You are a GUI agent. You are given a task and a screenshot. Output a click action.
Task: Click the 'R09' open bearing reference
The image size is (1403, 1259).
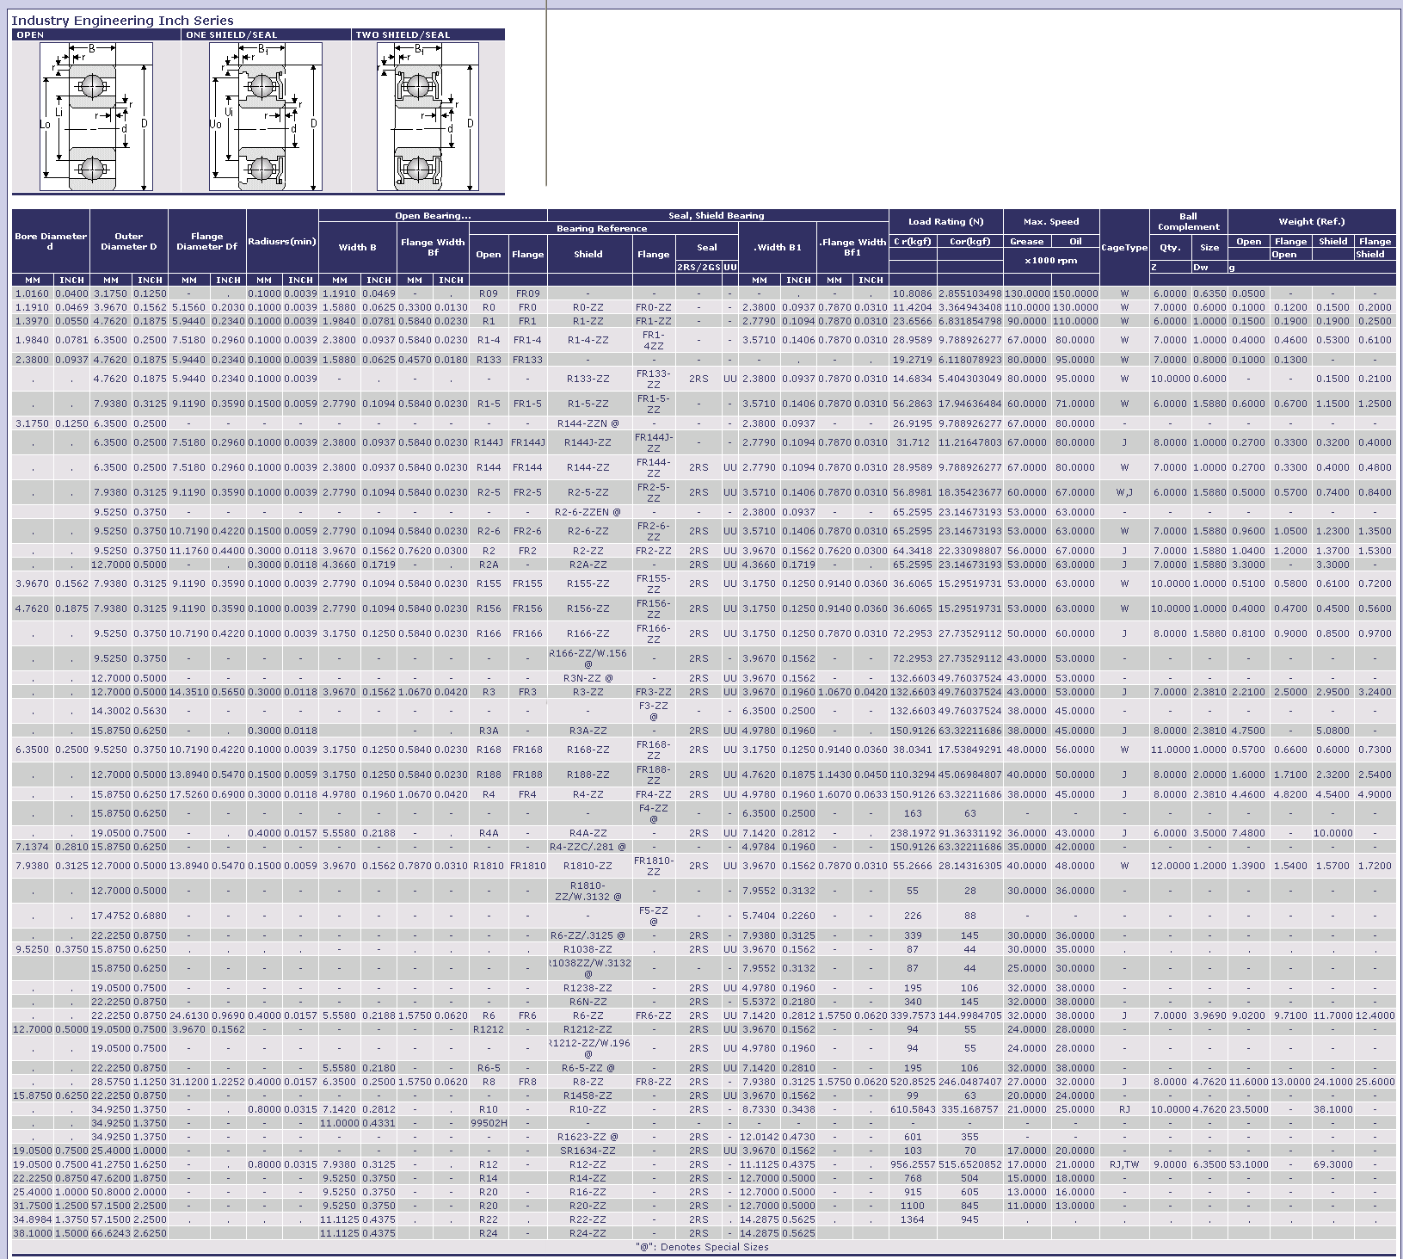pyautogui.click(x=489, y=293)
